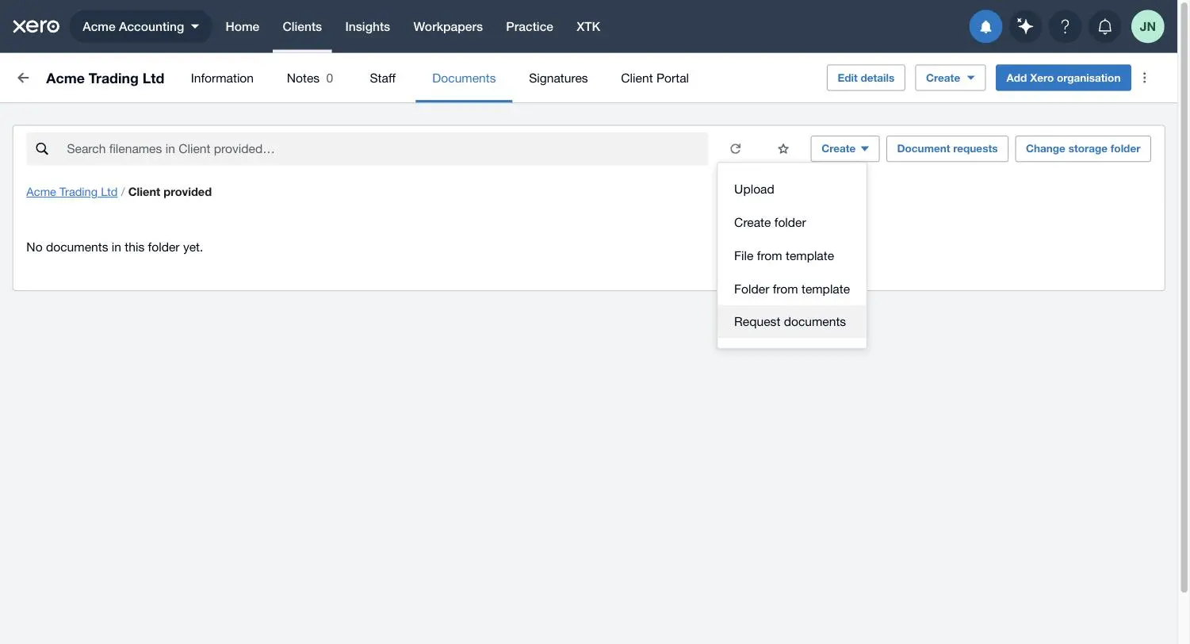
Task: Switch to the Client Portal tab
Action: pyautogui.click(x=655, y=78)
